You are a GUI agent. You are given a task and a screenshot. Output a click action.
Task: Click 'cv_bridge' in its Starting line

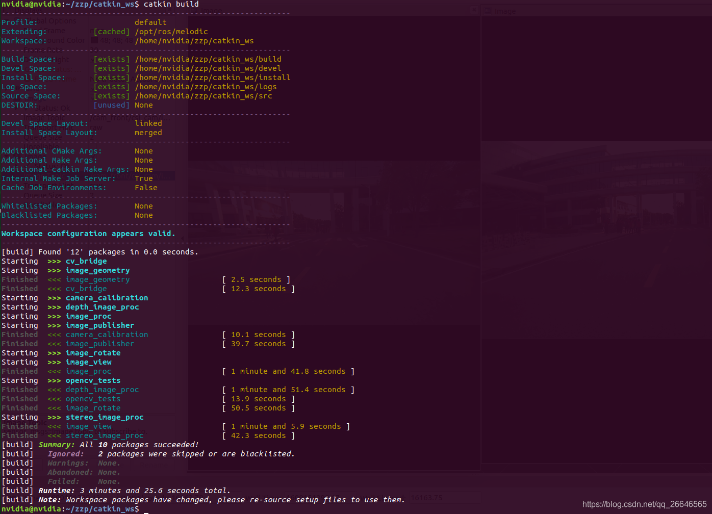[86, 261]
